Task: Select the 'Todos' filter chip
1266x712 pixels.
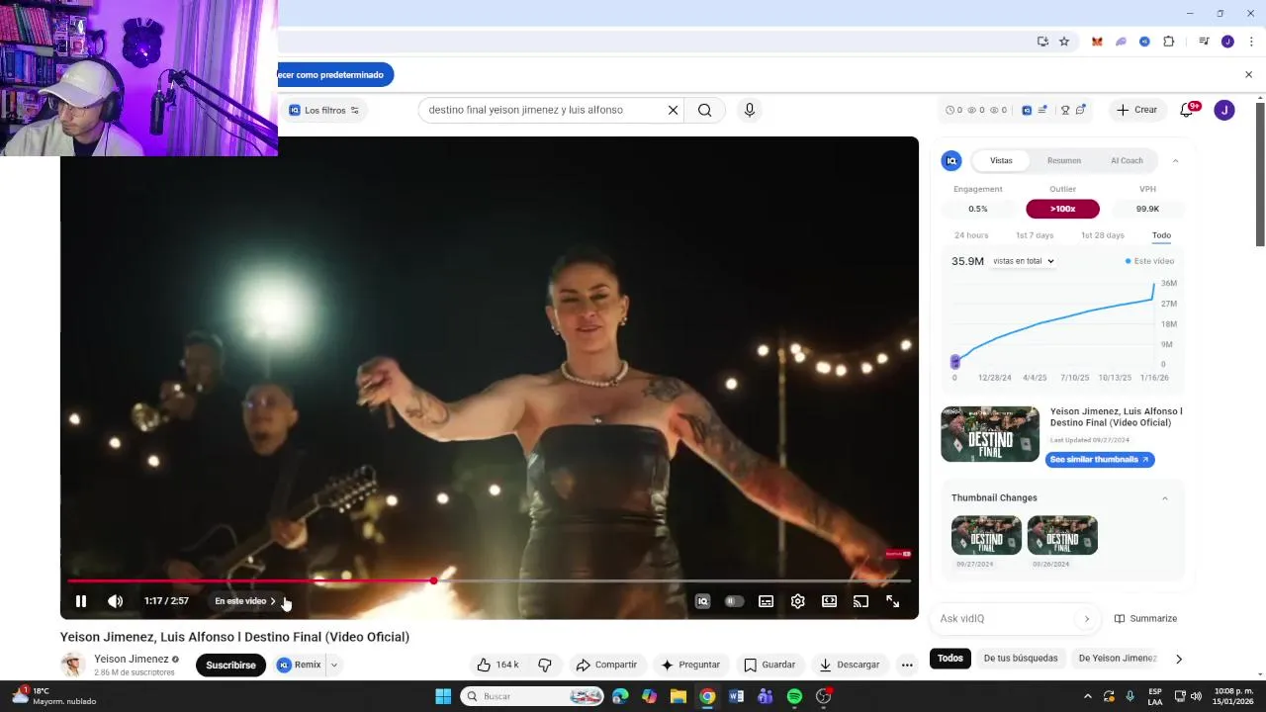Action: [950, 659]
